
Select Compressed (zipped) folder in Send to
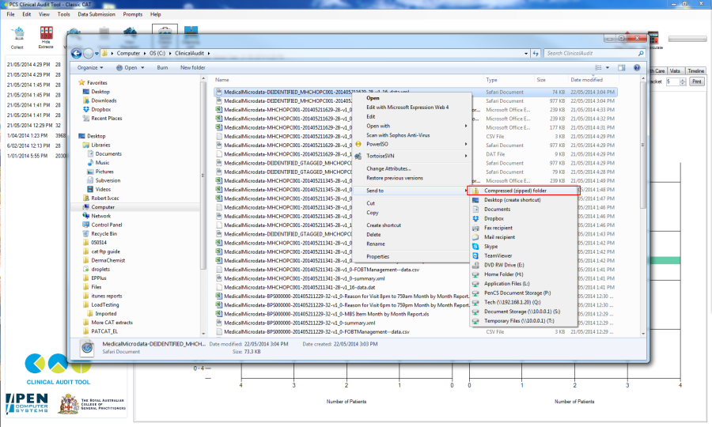523,191
